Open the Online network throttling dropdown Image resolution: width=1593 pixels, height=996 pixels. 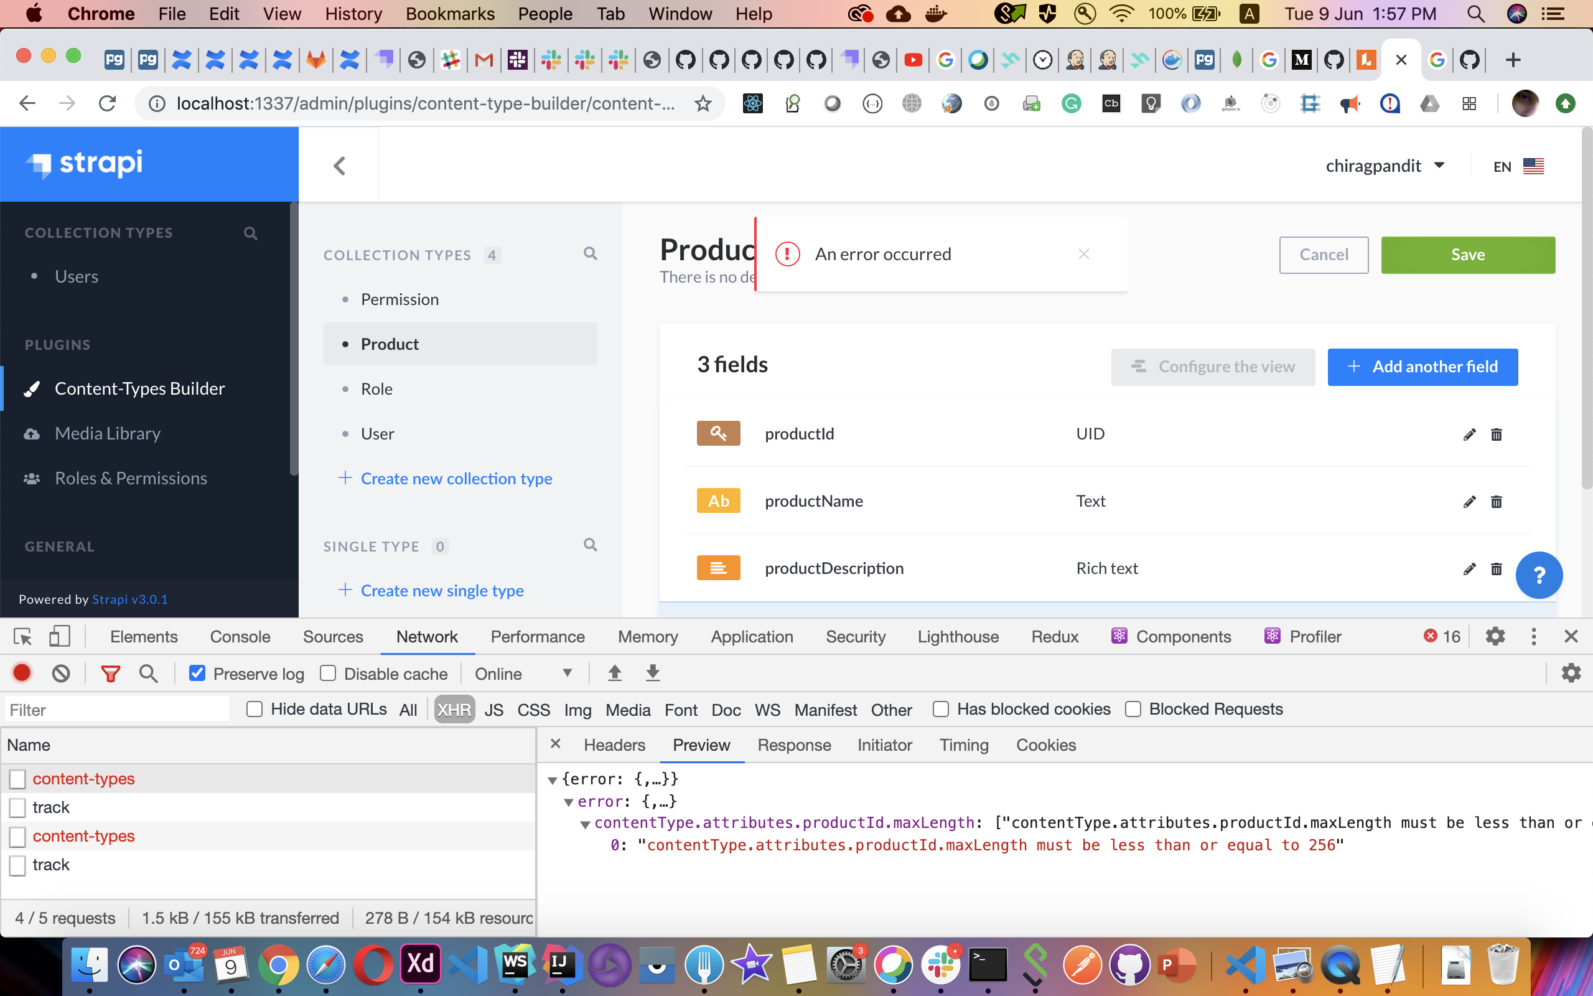[523, 673]
